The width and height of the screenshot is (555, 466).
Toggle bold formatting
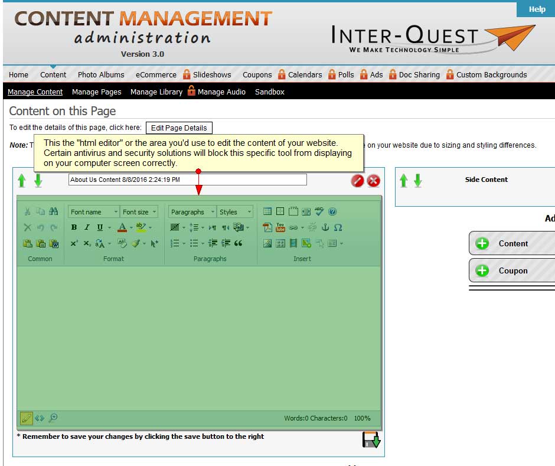pos(74,227)
